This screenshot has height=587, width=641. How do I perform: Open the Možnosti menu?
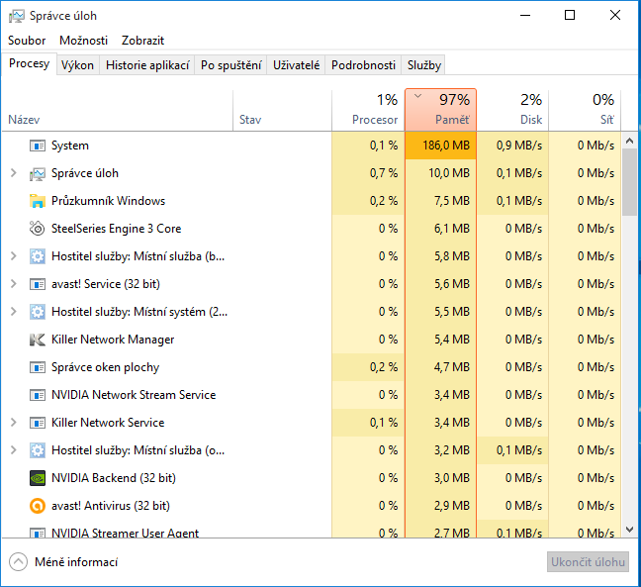coord(83,41)
